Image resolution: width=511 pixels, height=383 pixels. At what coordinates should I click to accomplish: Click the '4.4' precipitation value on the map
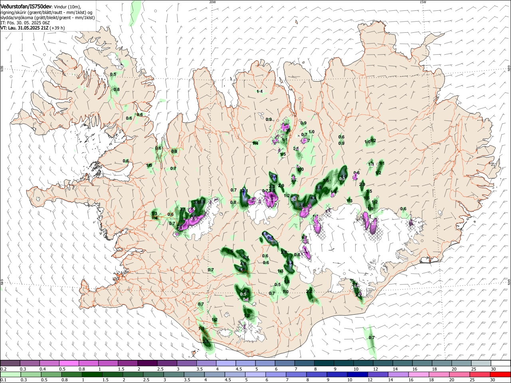tap(313, 198)
